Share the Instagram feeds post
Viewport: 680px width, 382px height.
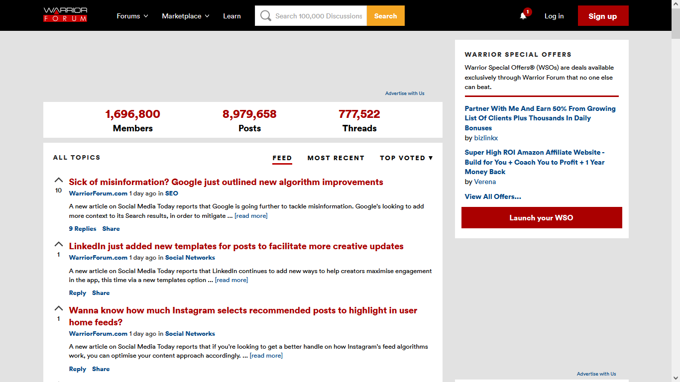pos(101,369)
